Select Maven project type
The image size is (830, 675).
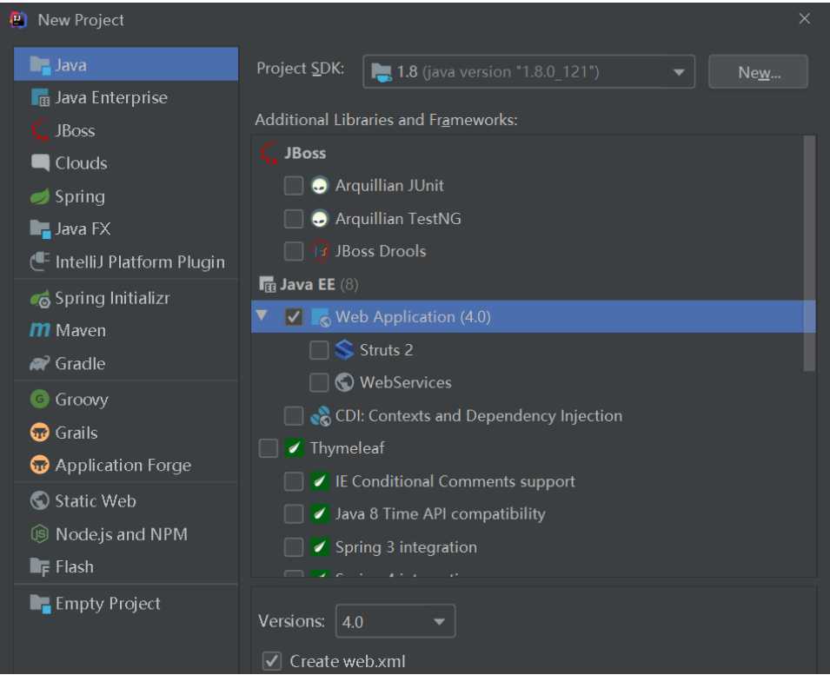(126, 331)
